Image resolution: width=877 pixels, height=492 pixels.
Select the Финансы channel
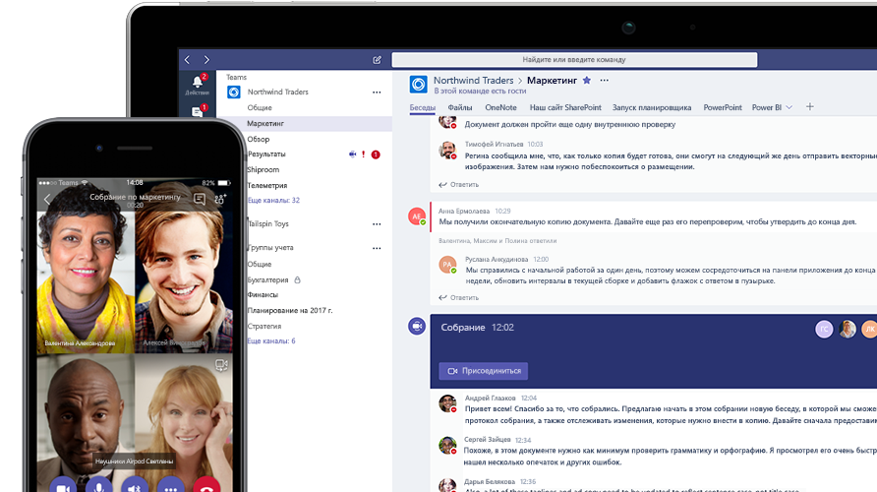click(x=263, y=294)
